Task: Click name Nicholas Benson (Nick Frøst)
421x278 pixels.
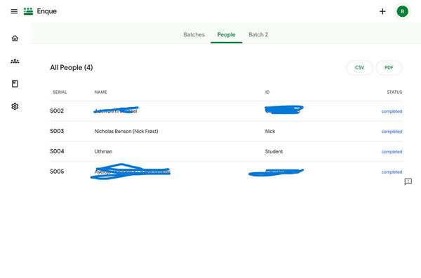Action: tap(126, 132)
